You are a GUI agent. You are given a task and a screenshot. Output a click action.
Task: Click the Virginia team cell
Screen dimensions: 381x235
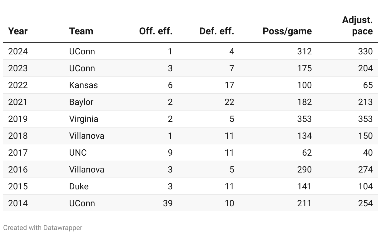click(x=84, y=119)
